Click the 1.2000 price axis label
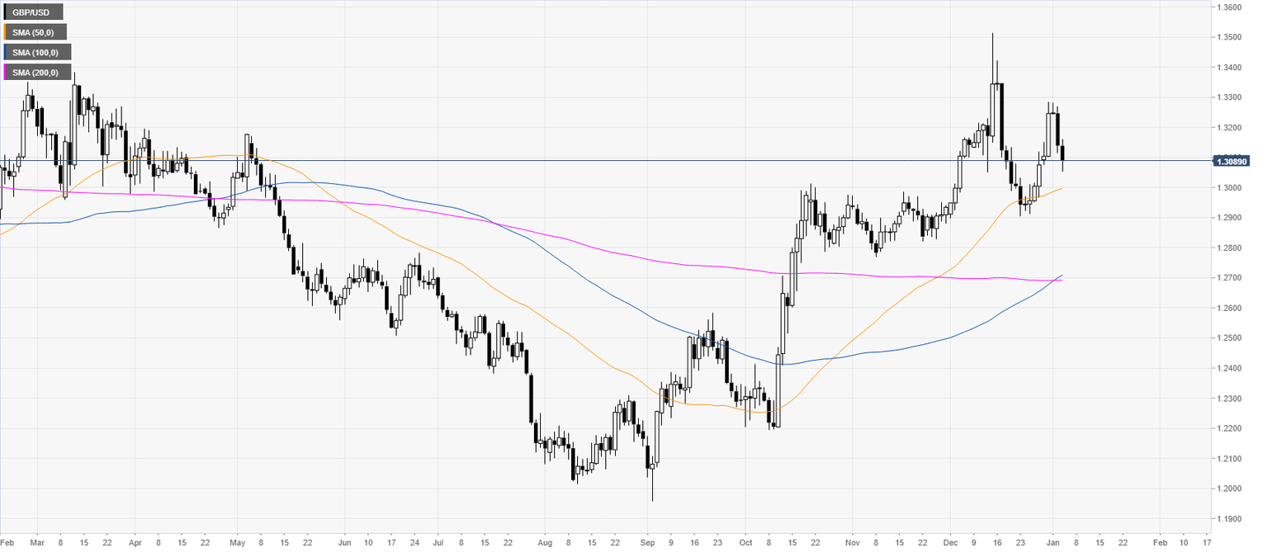Image resolution: width=1268 pixels, height=552 pixels. (1230, 489)
